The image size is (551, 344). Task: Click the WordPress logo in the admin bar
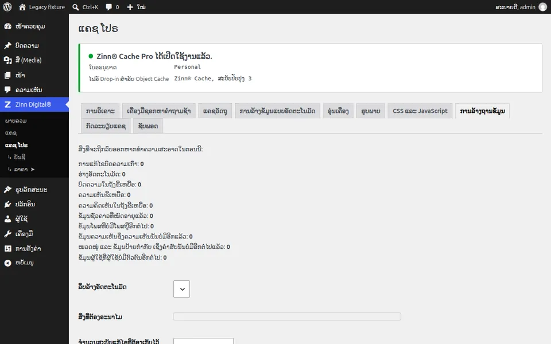point(7,7)
